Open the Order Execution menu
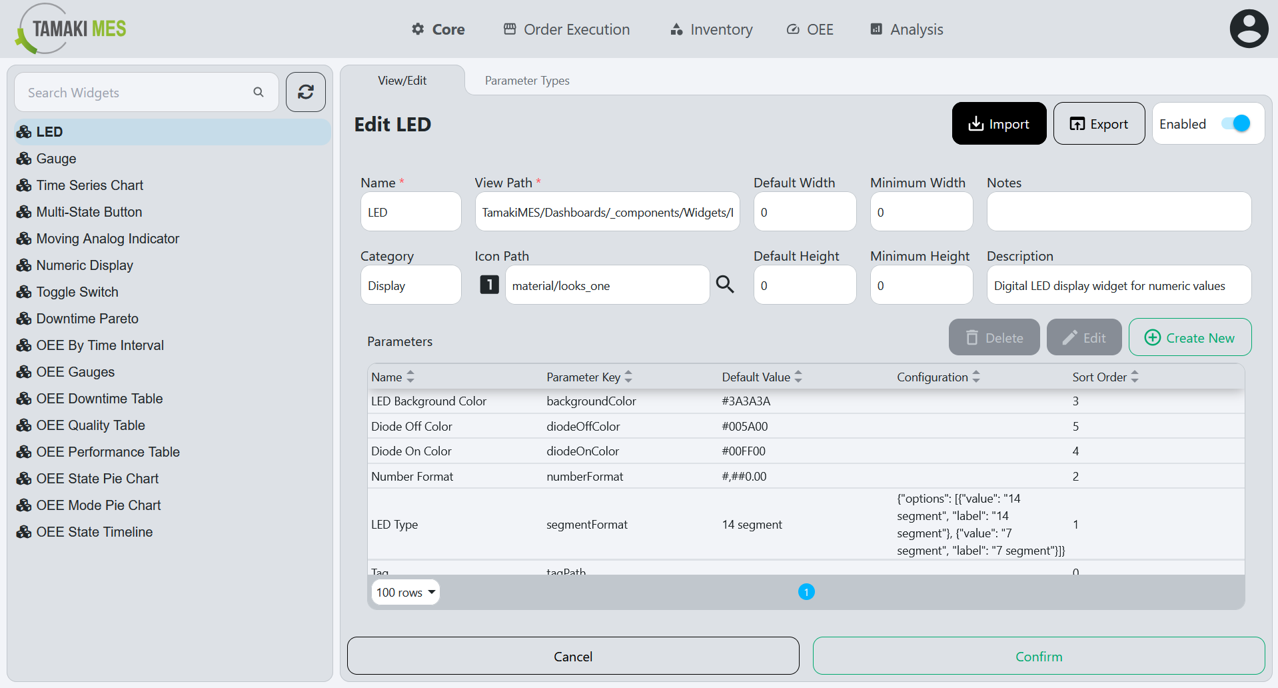 coord(566,29)
